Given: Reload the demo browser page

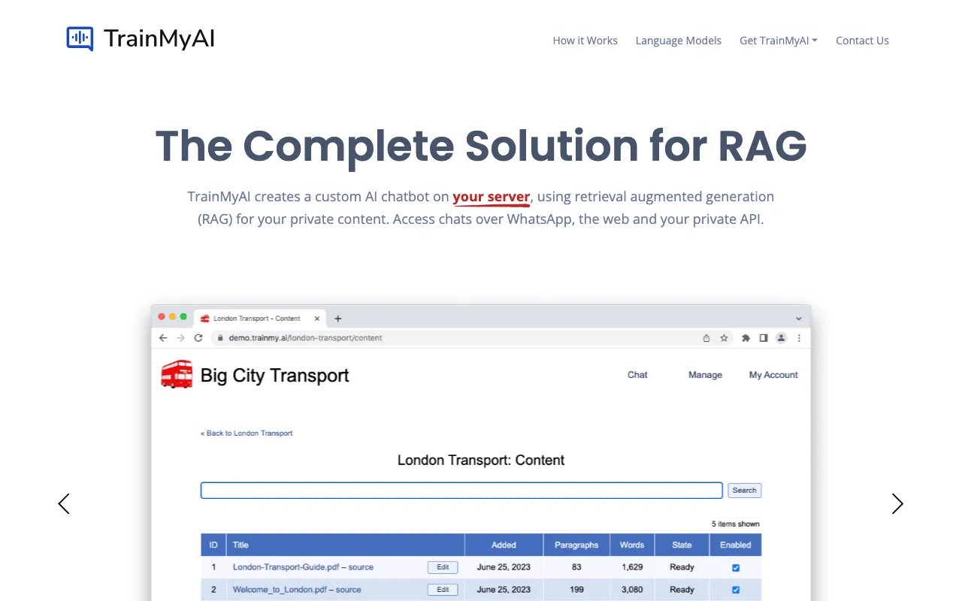Looking at the screenshot, I should tap(198, 338).
